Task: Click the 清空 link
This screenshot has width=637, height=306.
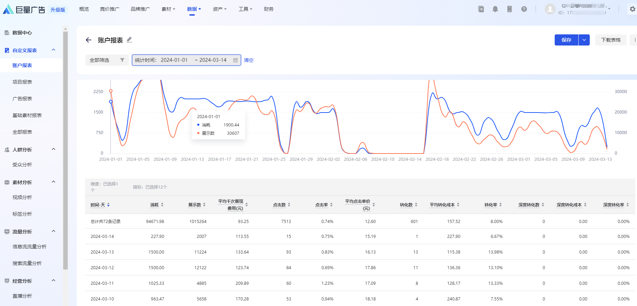Action: pyautogui.click(x=249, y=60)
